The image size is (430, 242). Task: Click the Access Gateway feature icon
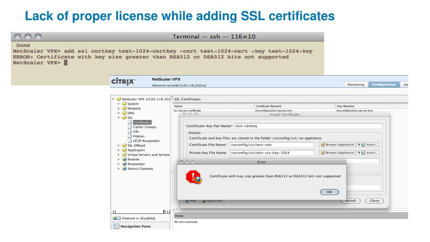124,168
